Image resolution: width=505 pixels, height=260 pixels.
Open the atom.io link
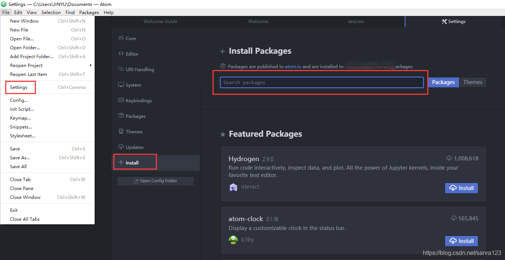pyautogui.click(x=293, y=67)
